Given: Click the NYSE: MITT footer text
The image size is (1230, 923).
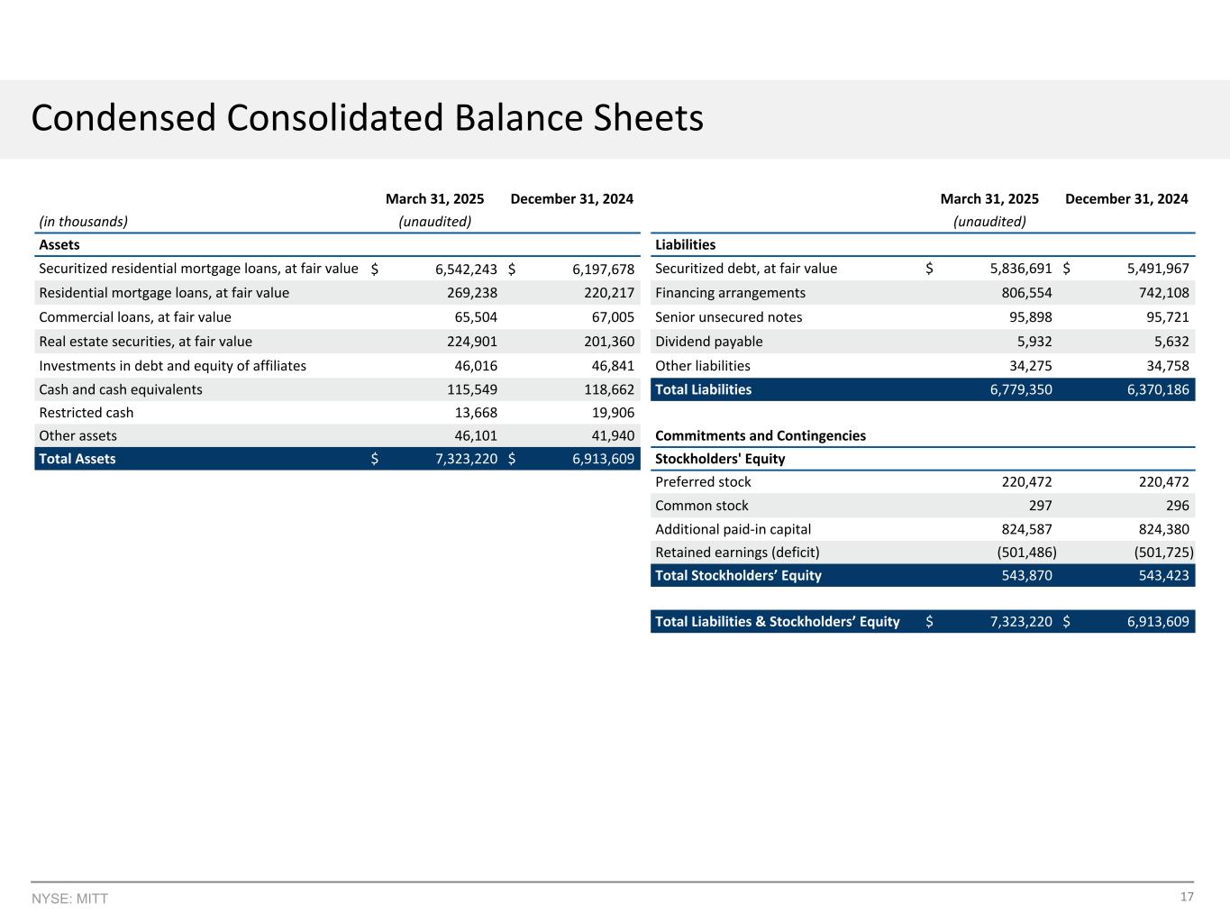Looking at the screenshot, I should [69, 899].
